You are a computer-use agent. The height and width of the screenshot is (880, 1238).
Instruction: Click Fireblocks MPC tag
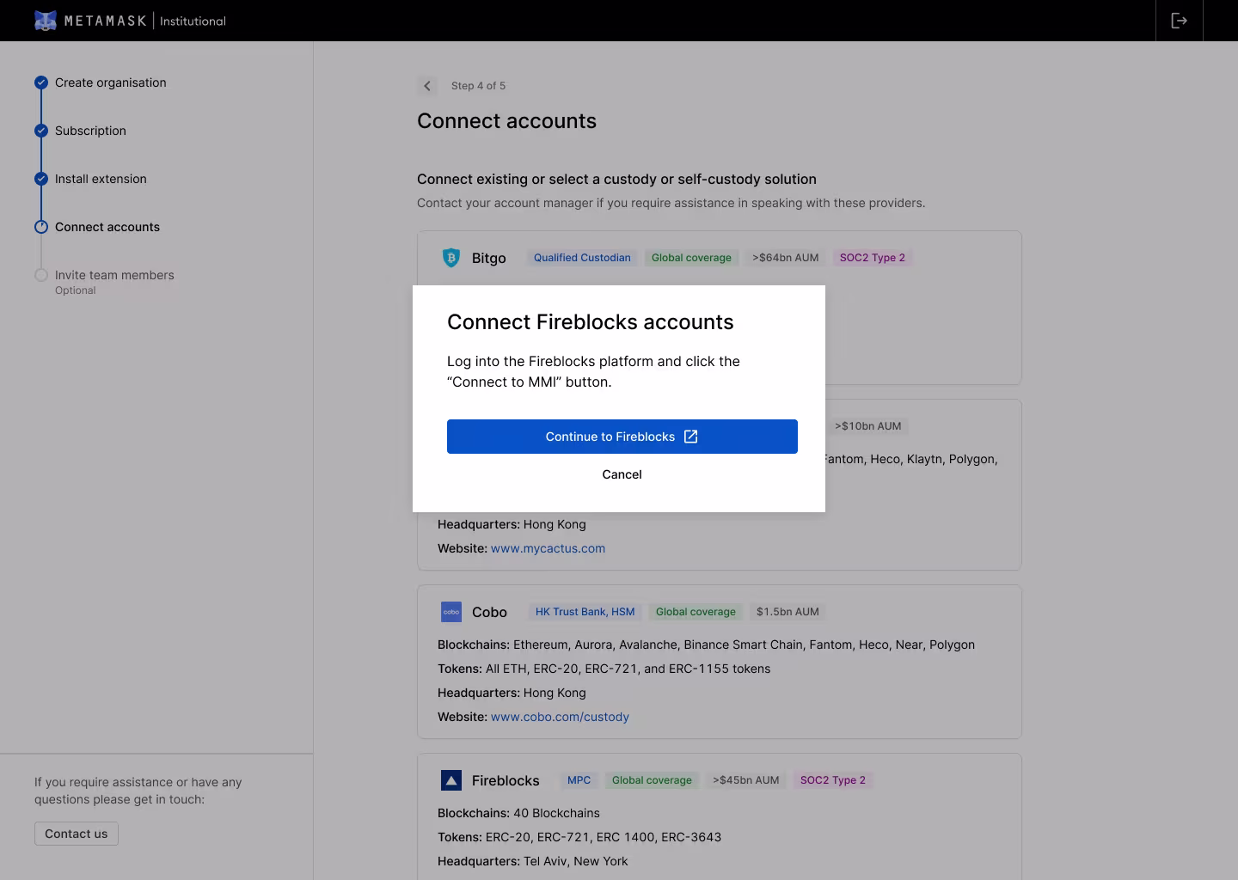(x=579, y=780)
